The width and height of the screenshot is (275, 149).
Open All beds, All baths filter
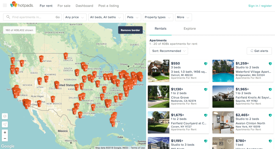coord(106,17)
